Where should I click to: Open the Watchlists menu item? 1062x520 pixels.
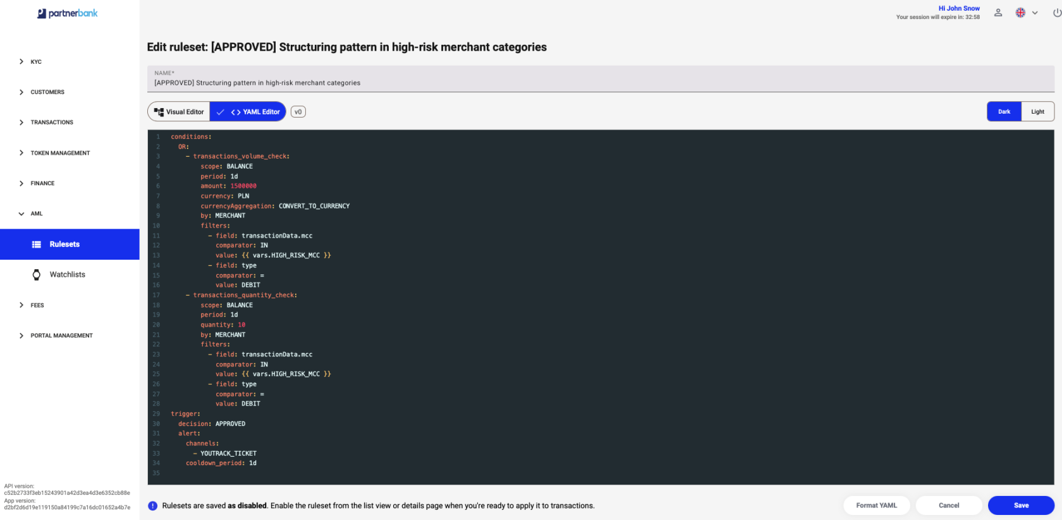(70, 275)
